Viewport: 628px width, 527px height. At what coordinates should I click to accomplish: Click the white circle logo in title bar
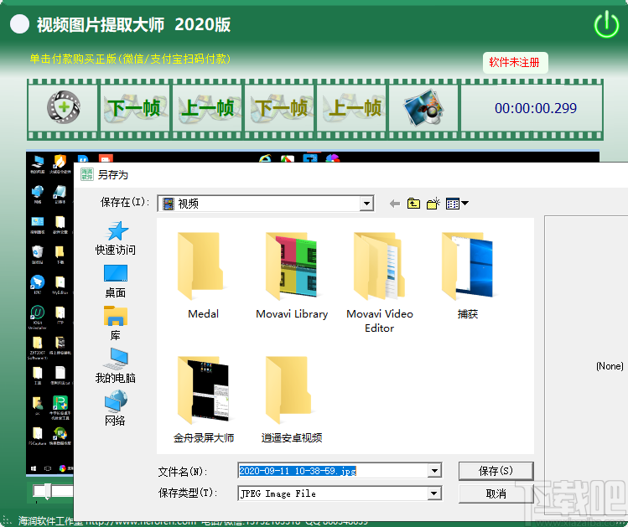point(19,23)
